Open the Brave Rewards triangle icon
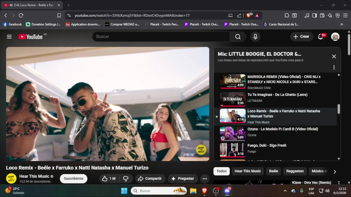 click(257, 16)
